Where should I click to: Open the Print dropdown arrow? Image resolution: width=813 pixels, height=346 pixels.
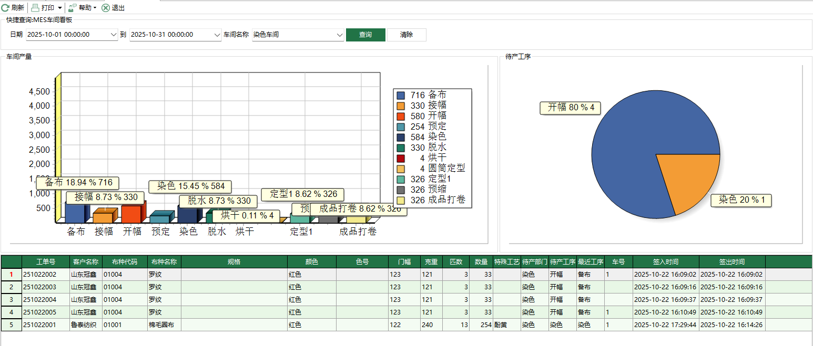[59, 8]
